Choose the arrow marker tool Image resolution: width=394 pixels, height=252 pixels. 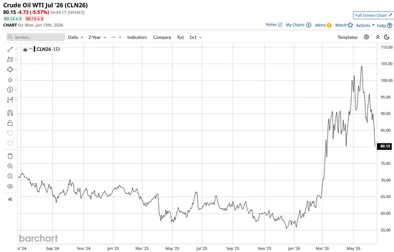click(10, 80)
